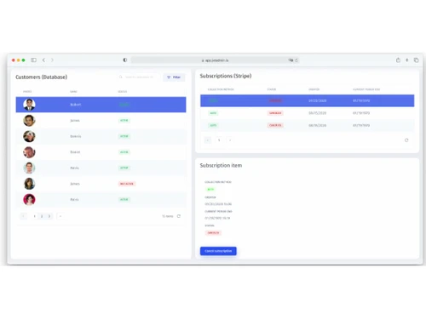Screen dimensions: 426x319
Task: Sort by CREATED column header
Action: coord(314,89)
